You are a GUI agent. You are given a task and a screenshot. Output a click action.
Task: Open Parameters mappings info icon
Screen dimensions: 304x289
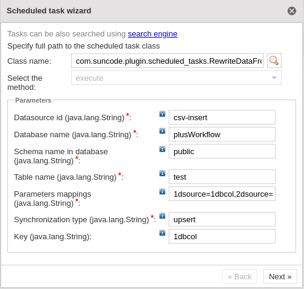click(162, 191)
